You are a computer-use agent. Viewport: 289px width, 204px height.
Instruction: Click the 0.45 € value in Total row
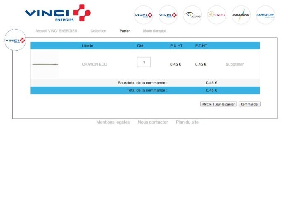tap(211, 91)
